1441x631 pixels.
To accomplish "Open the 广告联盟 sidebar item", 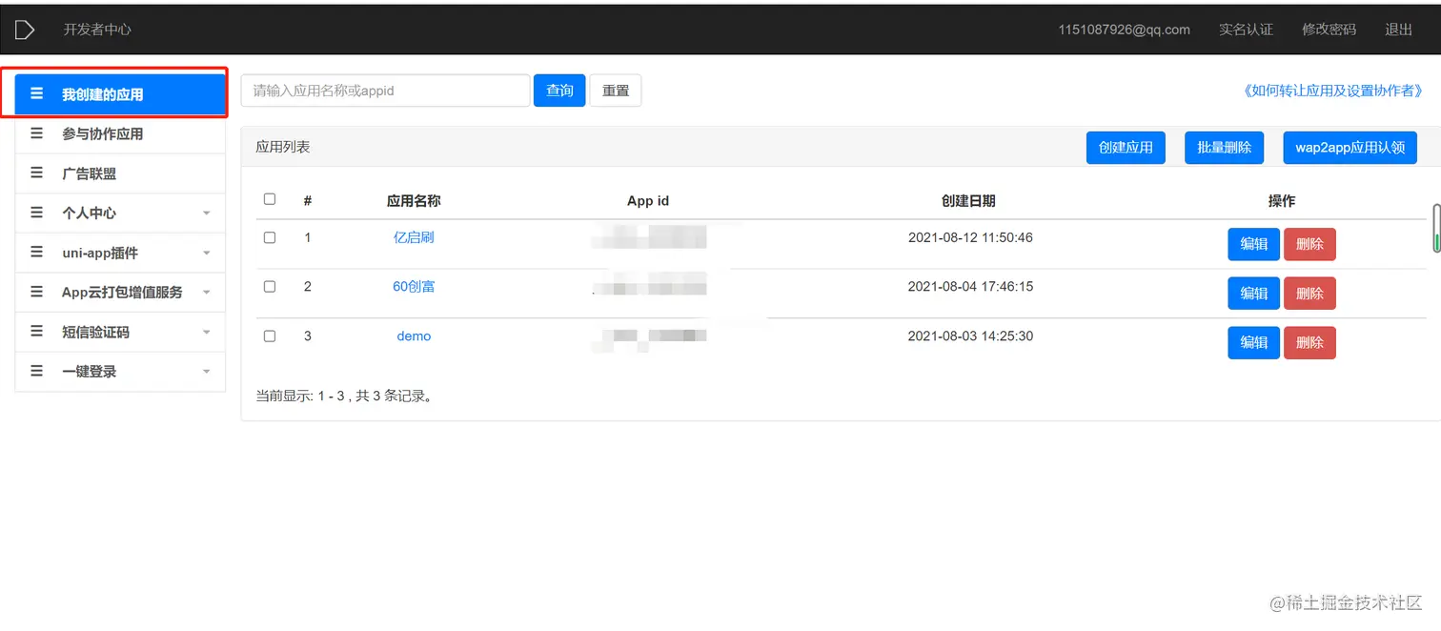I will pos(120,173).
